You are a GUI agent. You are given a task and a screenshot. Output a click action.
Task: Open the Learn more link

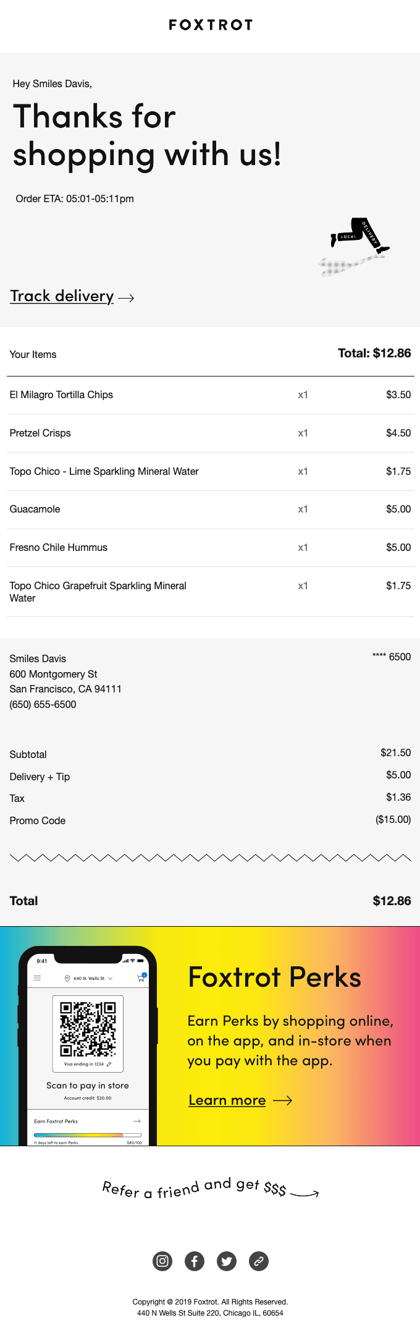227,1100
